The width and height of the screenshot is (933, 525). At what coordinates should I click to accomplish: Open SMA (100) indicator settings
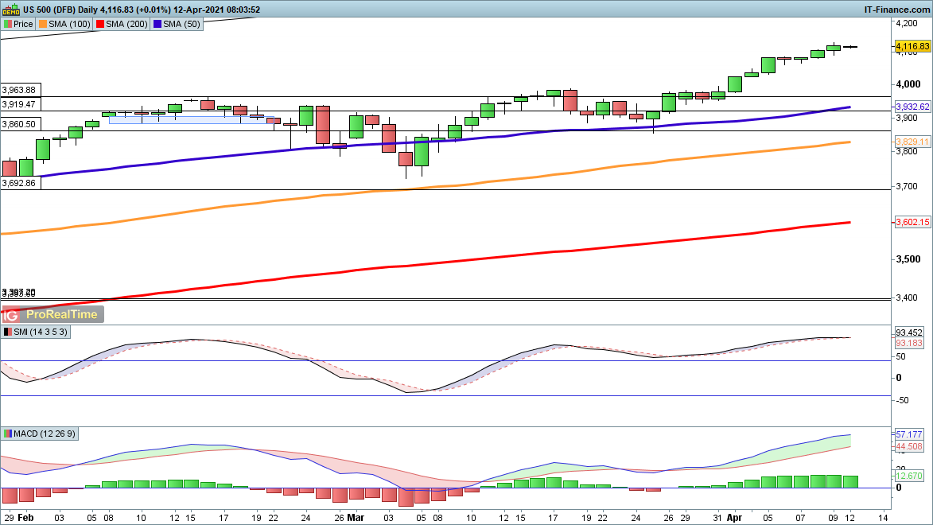[x=71, y=24]
